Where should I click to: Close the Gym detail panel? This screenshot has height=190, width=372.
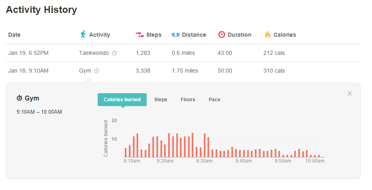click(x=350, y=94)
